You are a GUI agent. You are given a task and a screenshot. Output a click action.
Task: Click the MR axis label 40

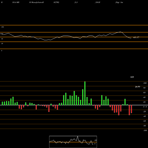pos(144,97)
